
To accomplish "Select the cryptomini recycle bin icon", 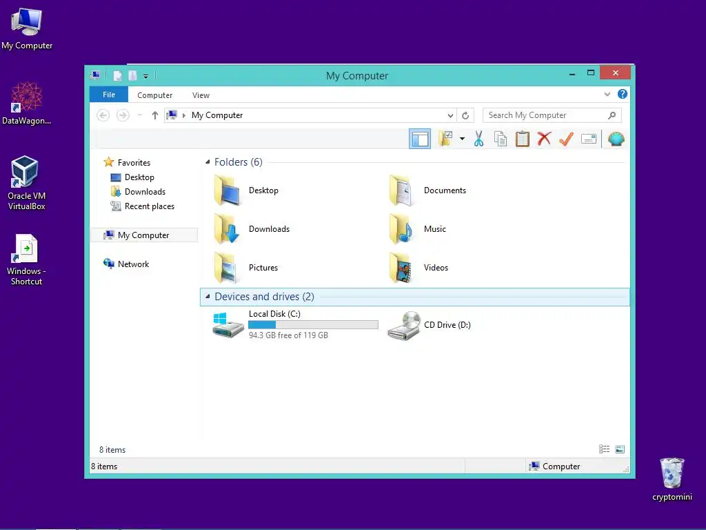I will (672, 479).
